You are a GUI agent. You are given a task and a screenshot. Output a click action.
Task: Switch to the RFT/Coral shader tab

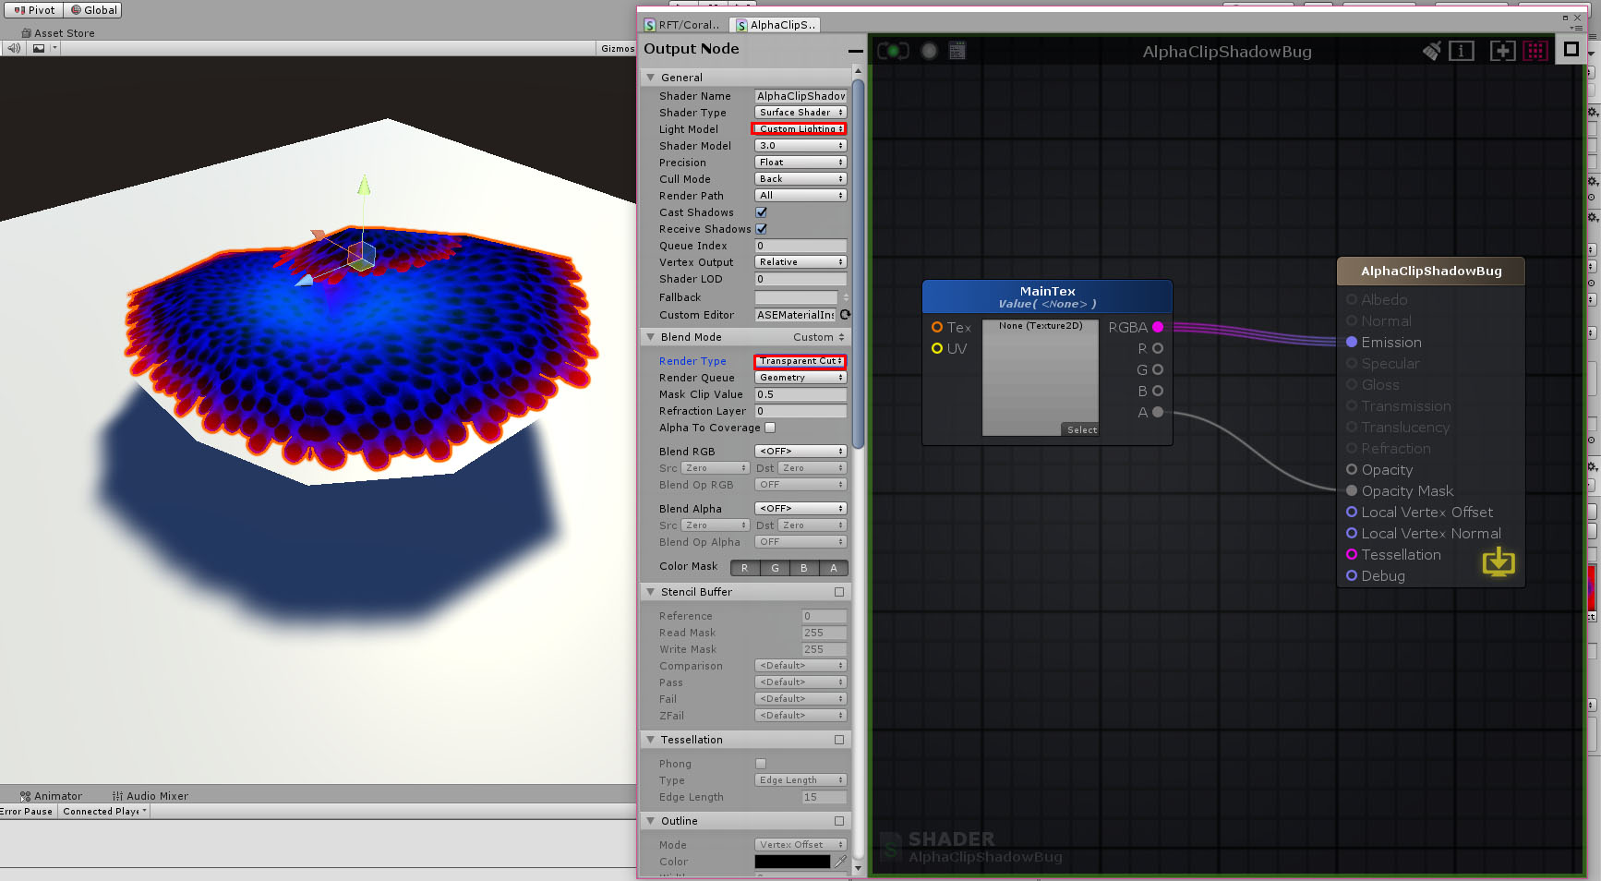point(682,25)
